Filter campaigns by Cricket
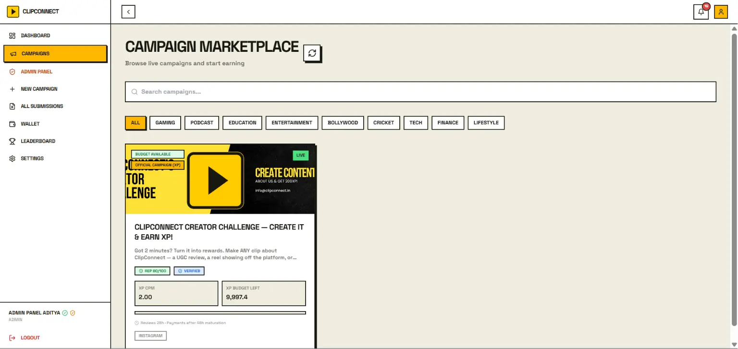 coord(384,123)
